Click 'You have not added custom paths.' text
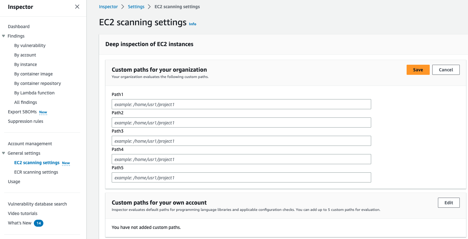468x239 pixels. coord(146,227)
